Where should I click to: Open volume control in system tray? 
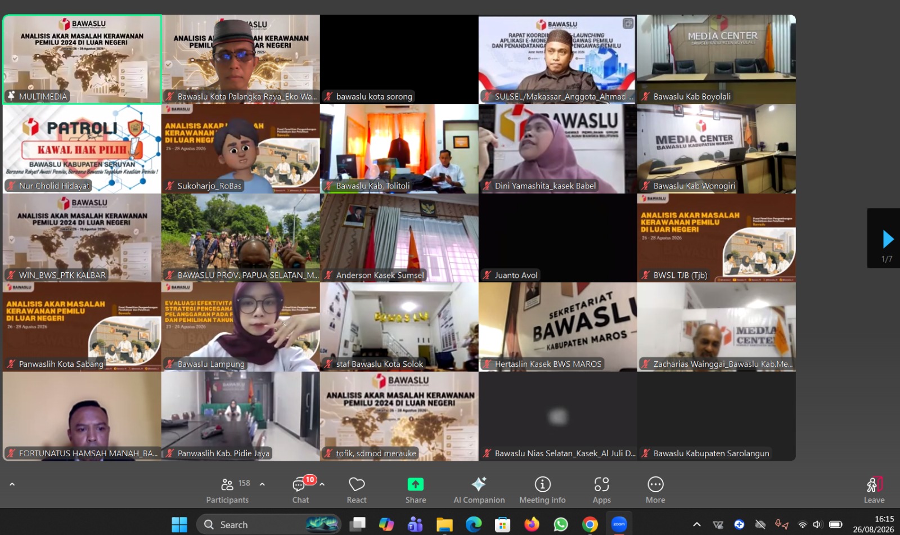pos(818,524)
